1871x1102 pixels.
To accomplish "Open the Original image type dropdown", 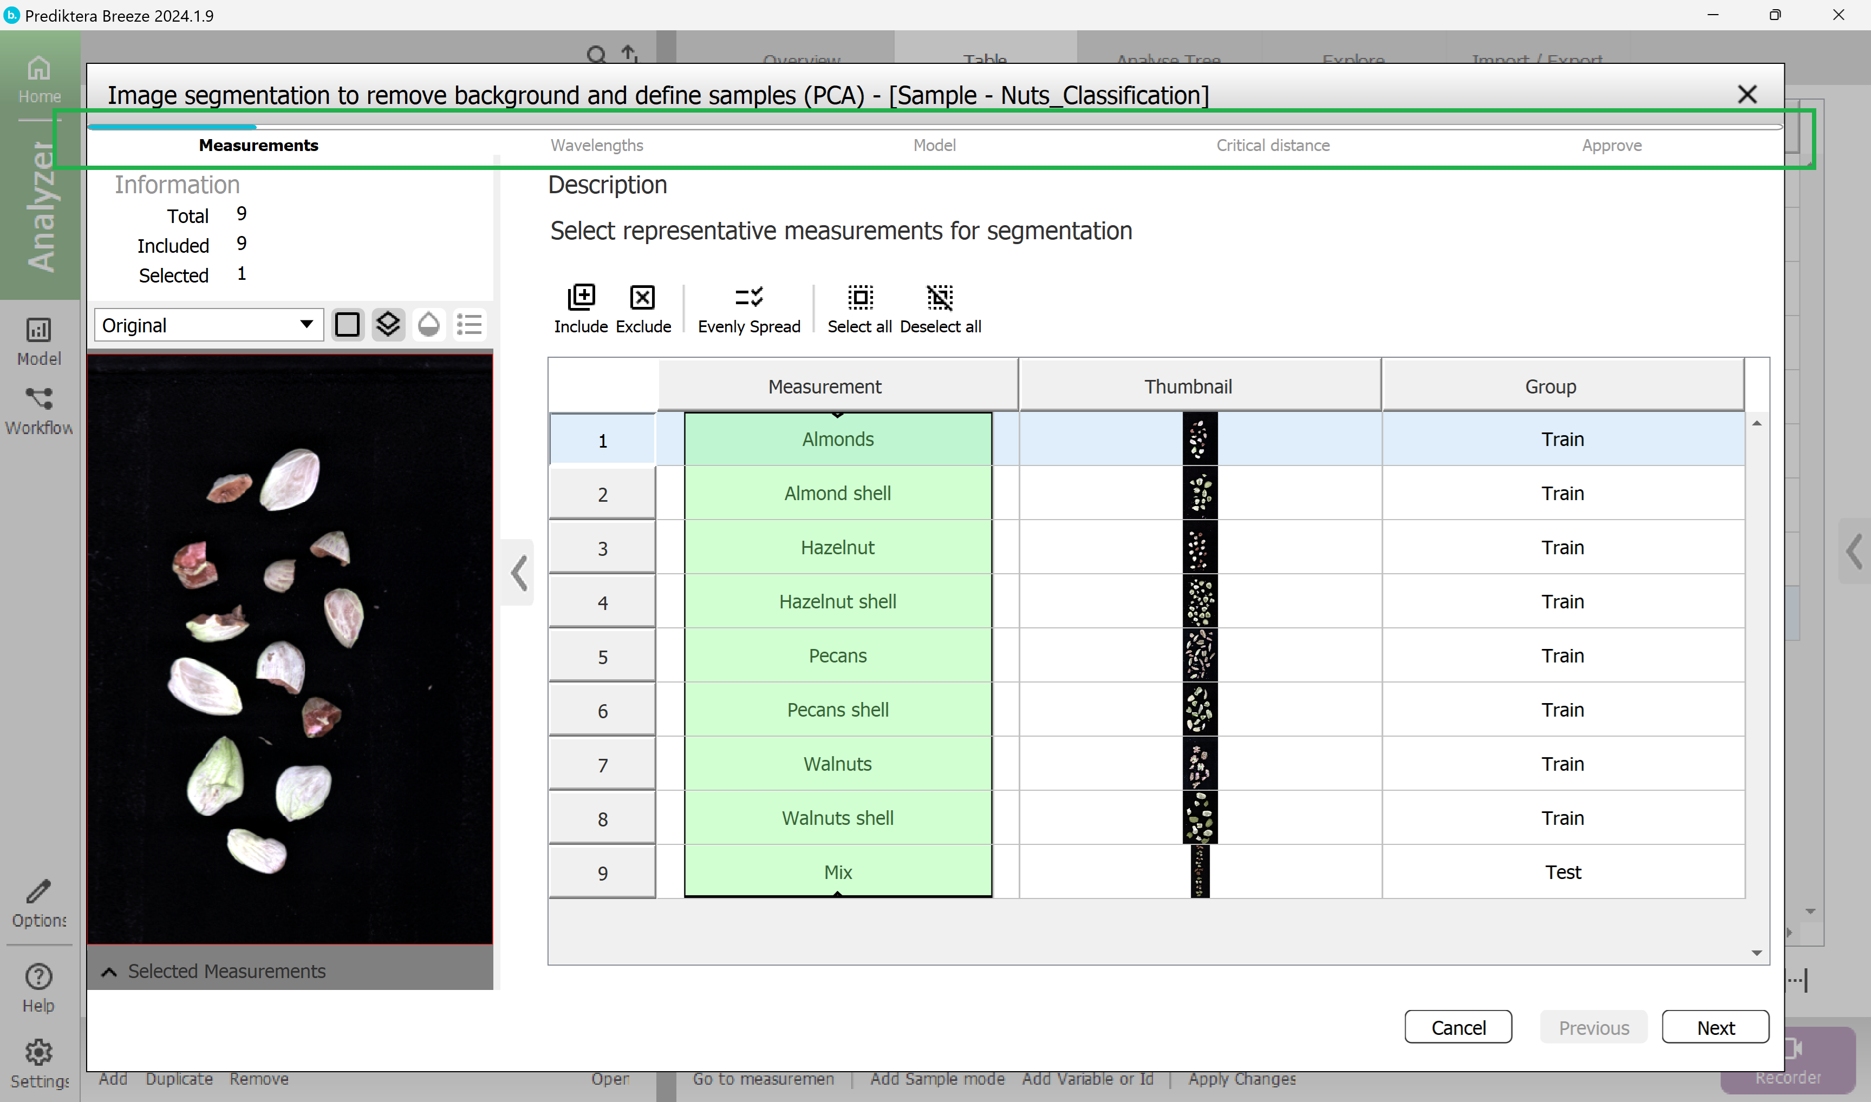I will (208, 325).
